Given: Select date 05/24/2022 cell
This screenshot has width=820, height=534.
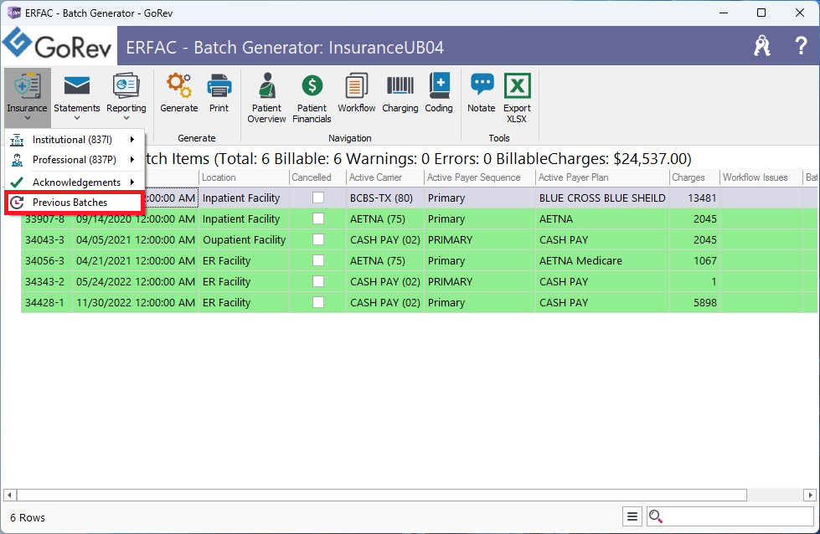Looking at the screenshot, I should tap(136, 281).
